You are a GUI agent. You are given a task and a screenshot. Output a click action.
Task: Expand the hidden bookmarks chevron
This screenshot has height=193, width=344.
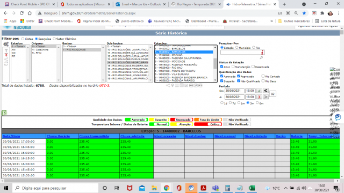[x=271, y=21]
